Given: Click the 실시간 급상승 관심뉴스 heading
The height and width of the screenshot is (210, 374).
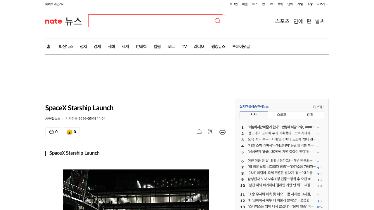Looking at the screenshot, I should (x=254, y=107).
